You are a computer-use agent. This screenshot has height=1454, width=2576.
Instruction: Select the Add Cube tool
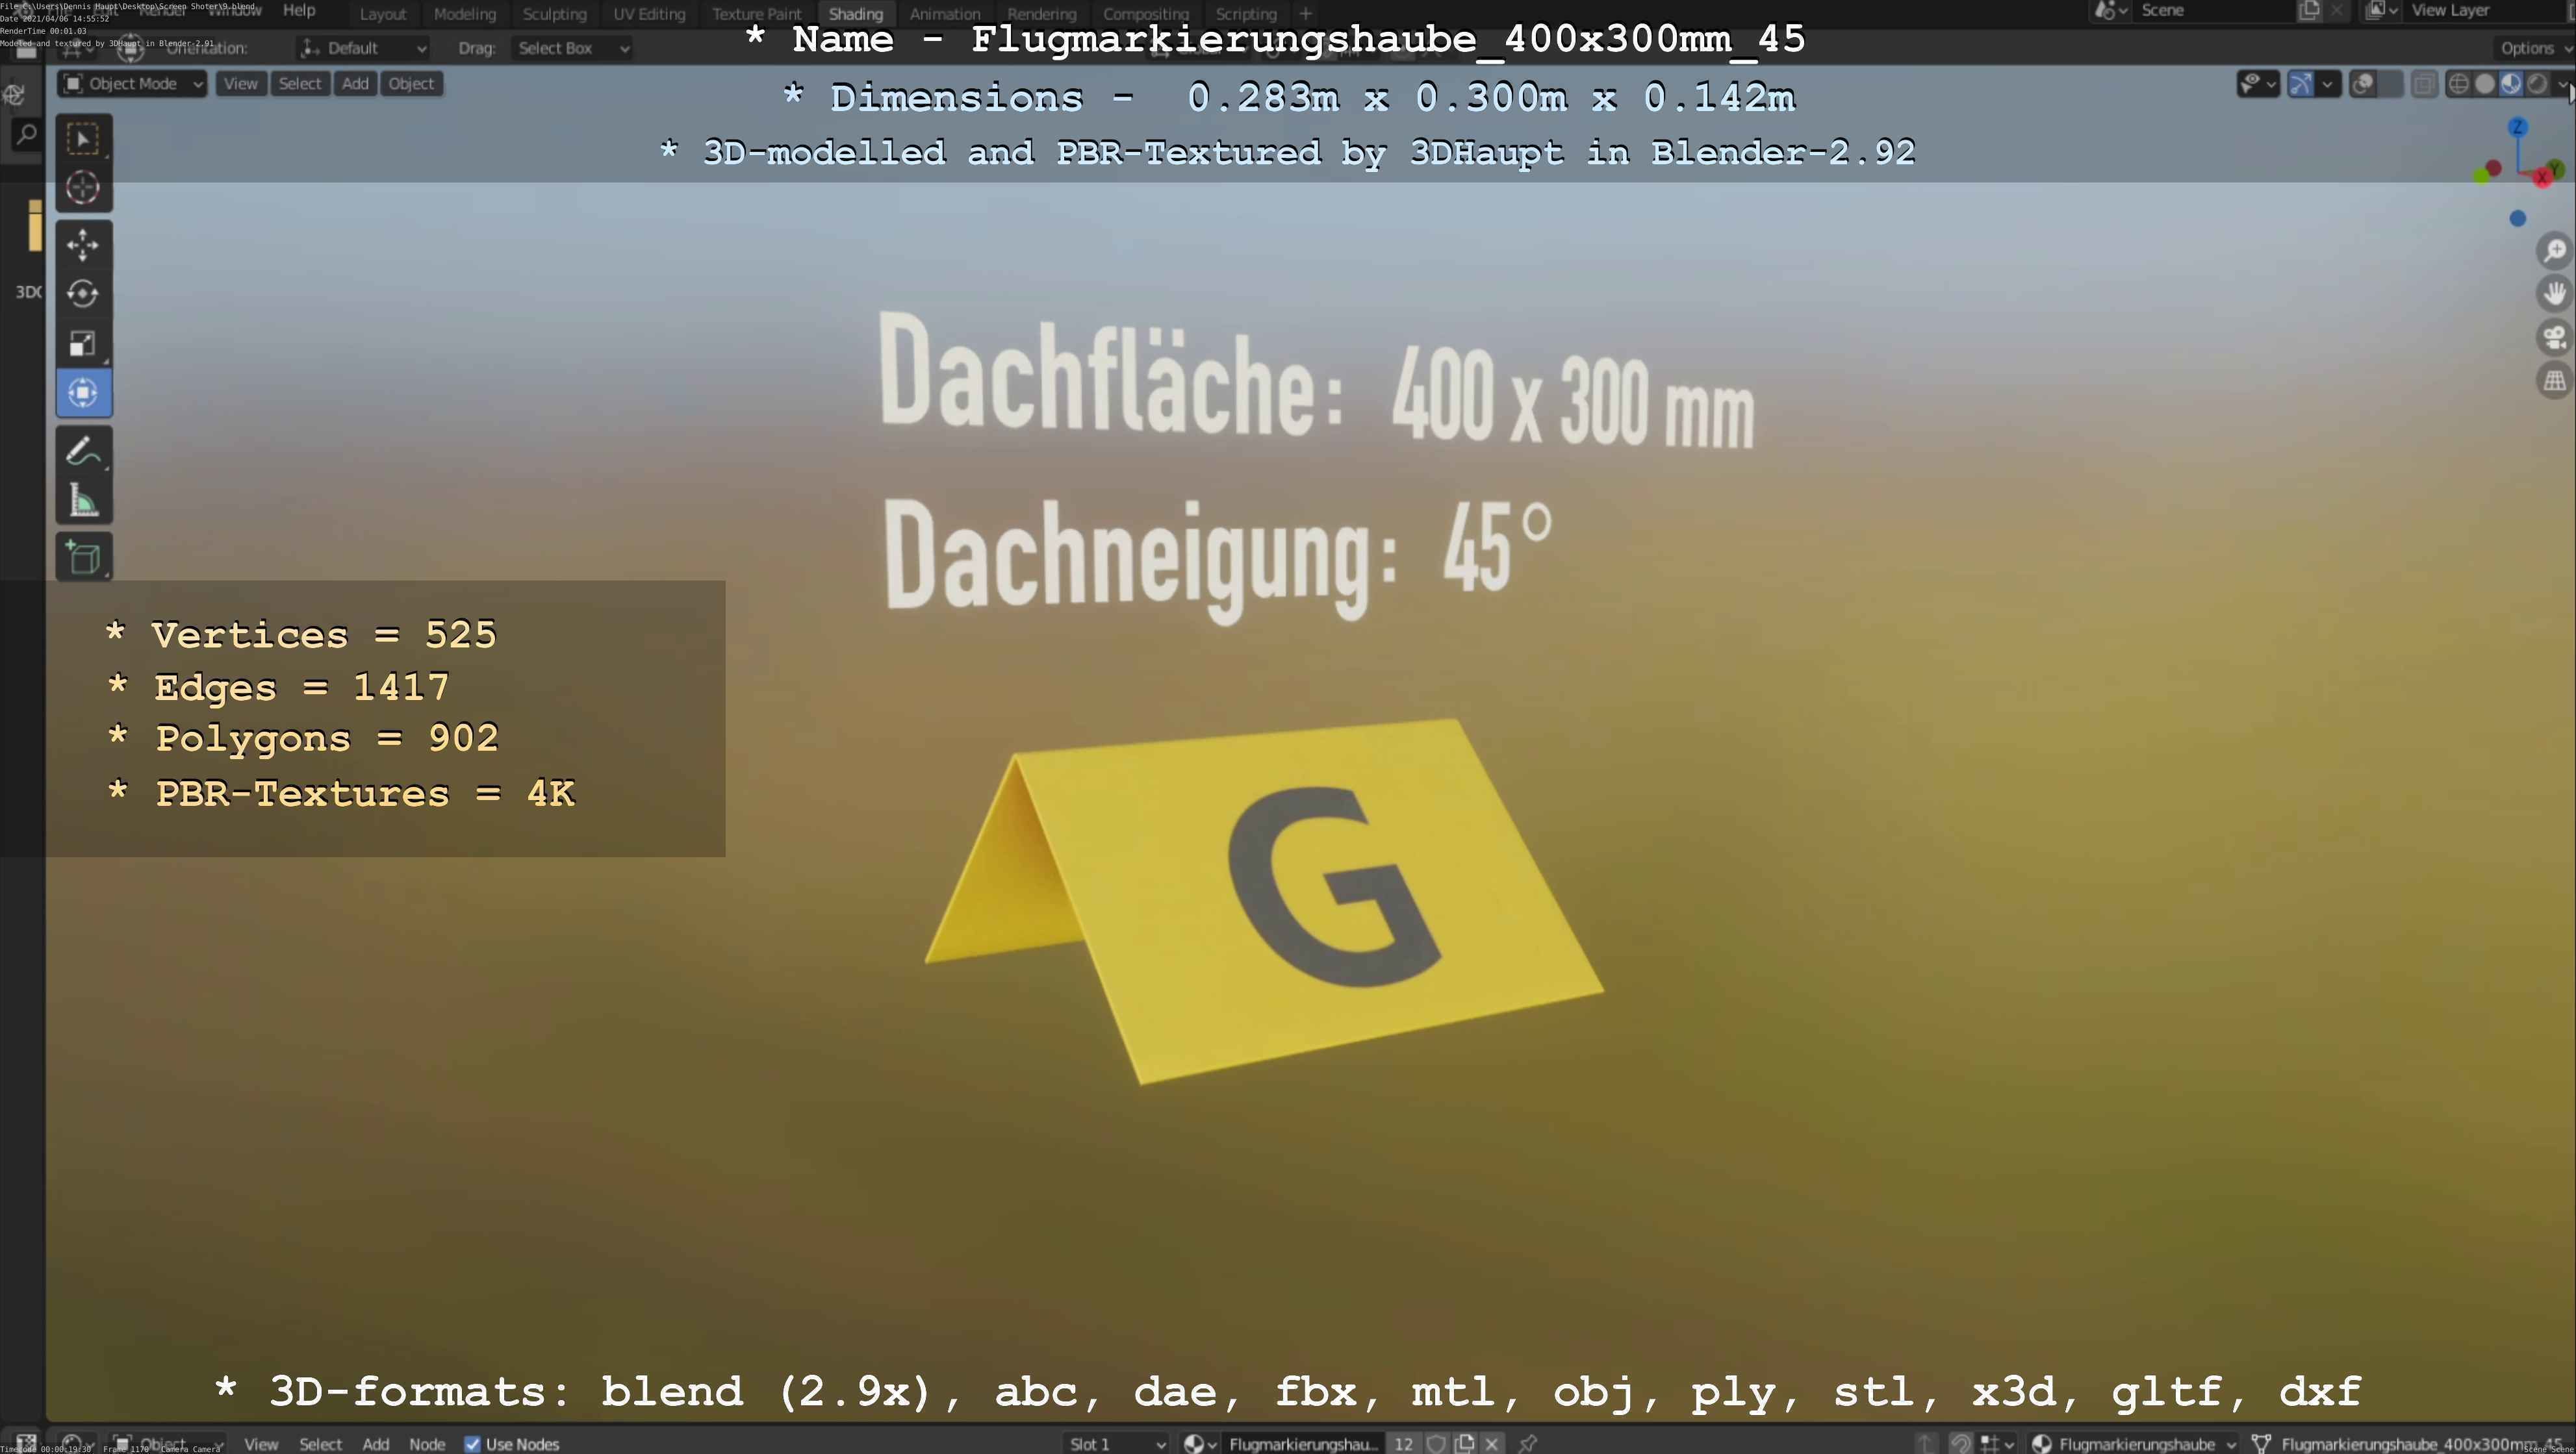coord(83,558)
